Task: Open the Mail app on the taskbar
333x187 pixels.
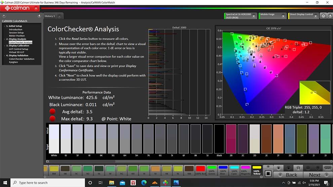Action: tap(122, 183)
